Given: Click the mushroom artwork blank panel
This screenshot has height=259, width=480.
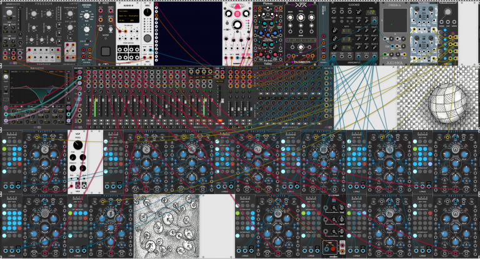Looking at the screenshot, I should pos(166,226).
